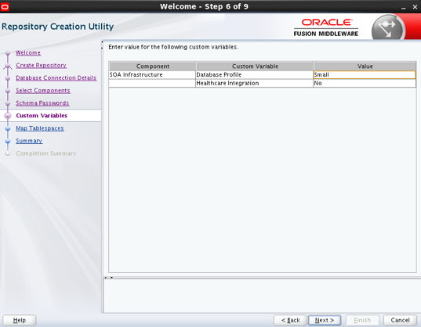421x327 pixels.
Task: Click the Oracle logo icon in title bar
Action: 5,7
